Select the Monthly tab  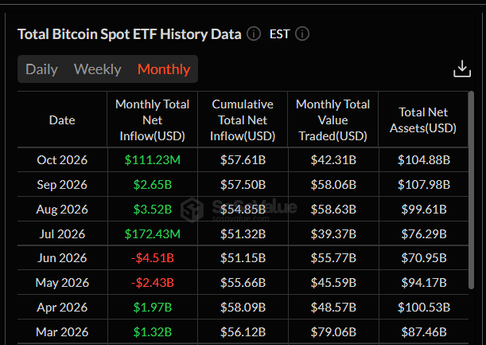tap(164, 69)
